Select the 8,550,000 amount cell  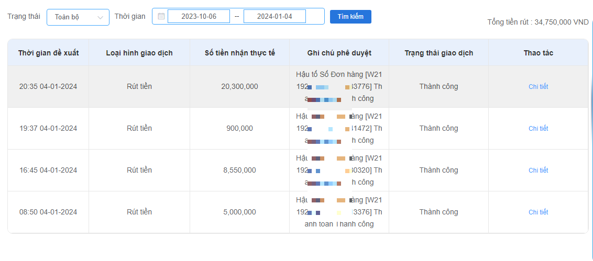click(239, 171)
